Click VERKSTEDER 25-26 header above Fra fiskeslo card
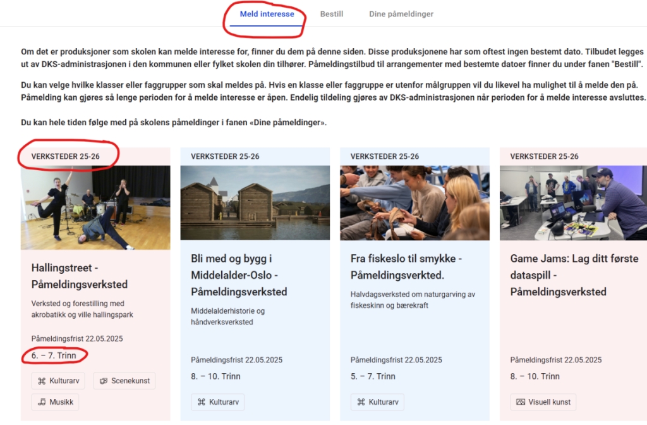This screenshot has width=647, height=425. pos(385,157)
